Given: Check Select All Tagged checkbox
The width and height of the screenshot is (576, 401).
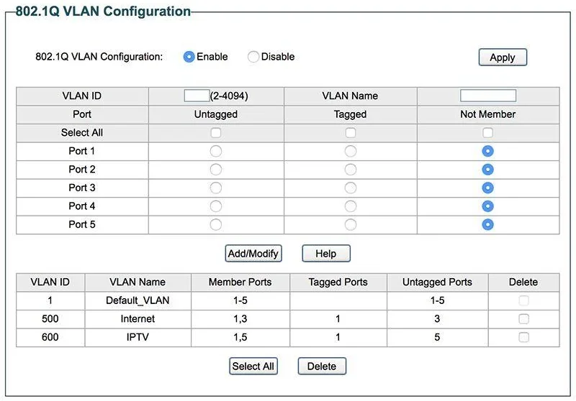Looking at the screenshot, I should (x=351, y=133).
